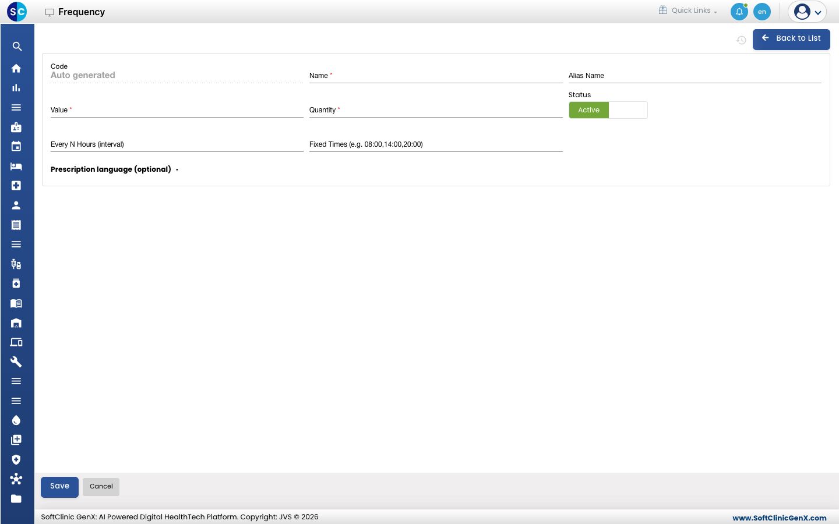Open the folder icon in sidebar
Image resolution: width=839 pixels, height=524 pixels.
16,499
